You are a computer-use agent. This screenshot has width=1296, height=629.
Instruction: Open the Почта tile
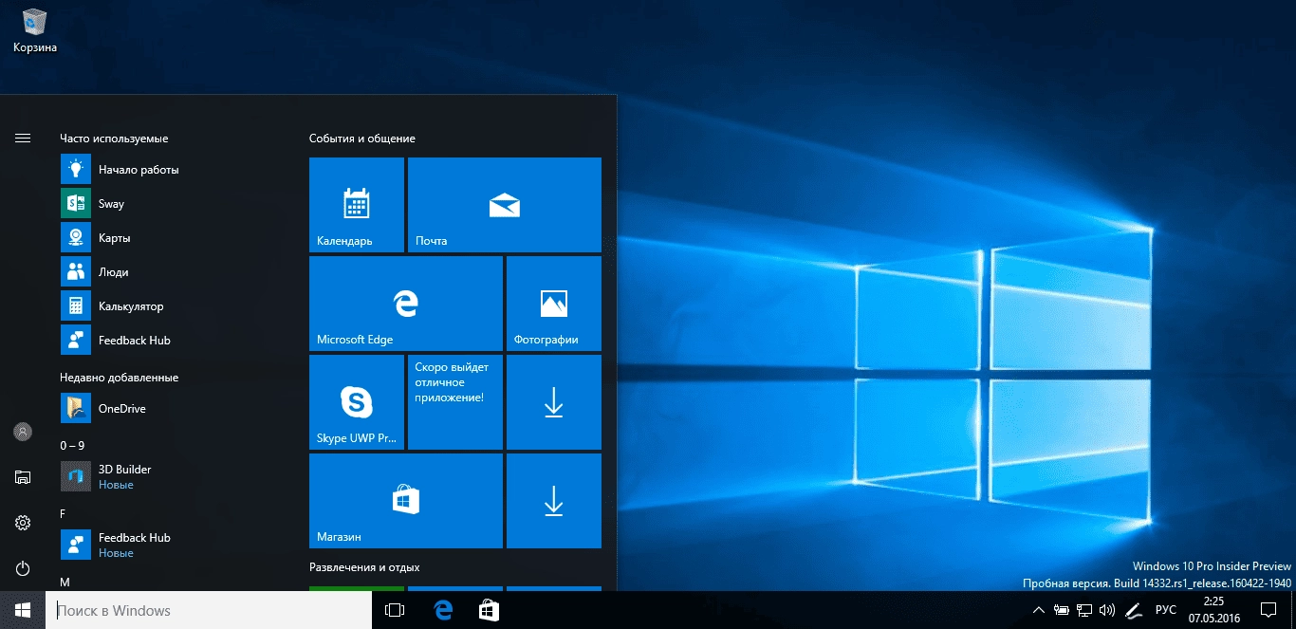[x=505, y=205]
